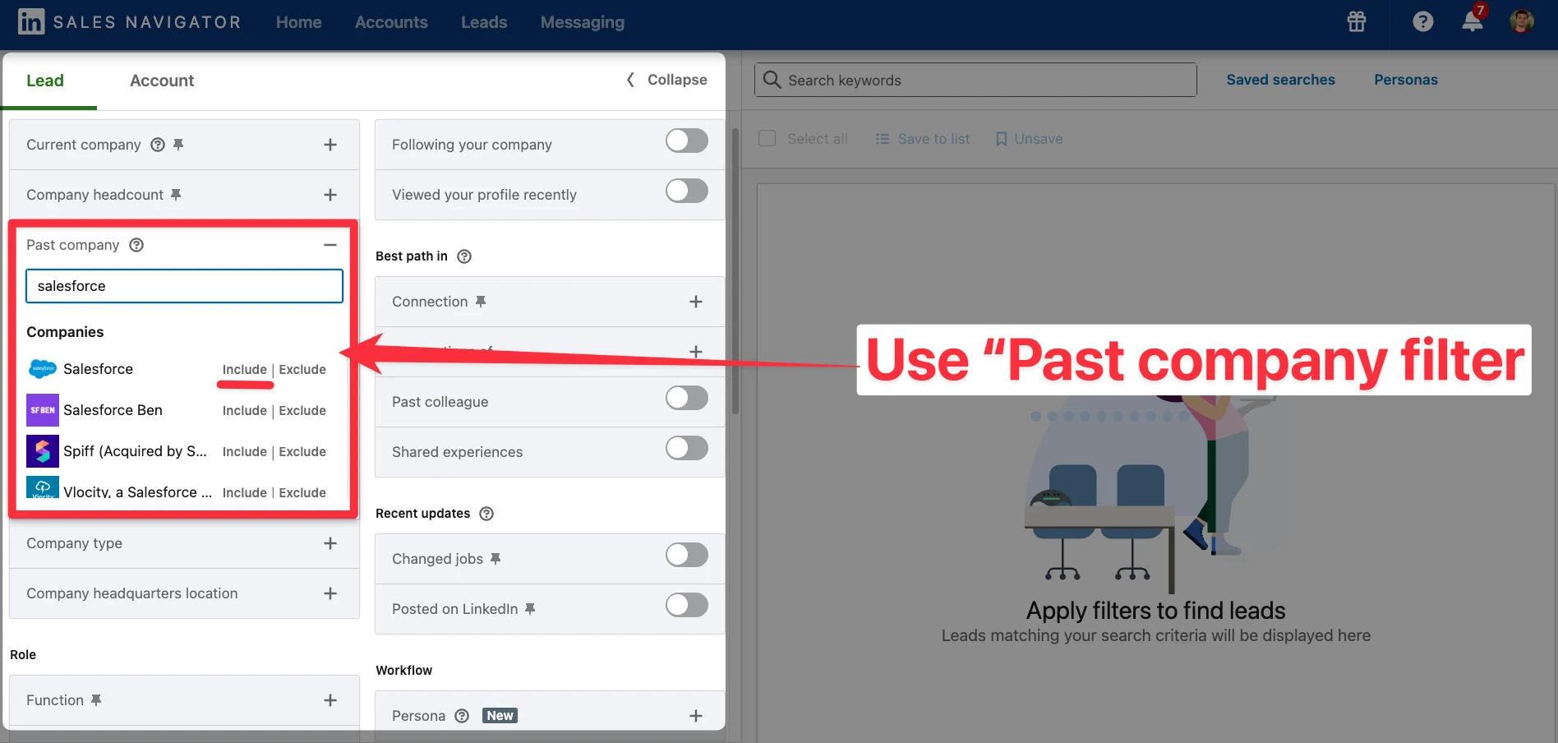Expand the Company type filter
The width and height of the screenshot is (1558, 743).
click(330, 543)
